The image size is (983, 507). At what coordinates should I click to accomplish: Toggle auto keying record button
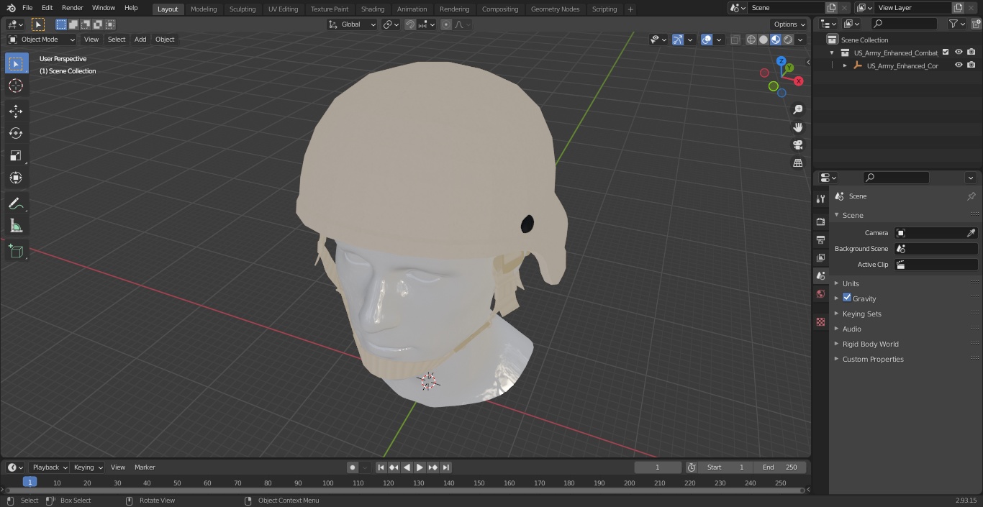tap(353, 467)
